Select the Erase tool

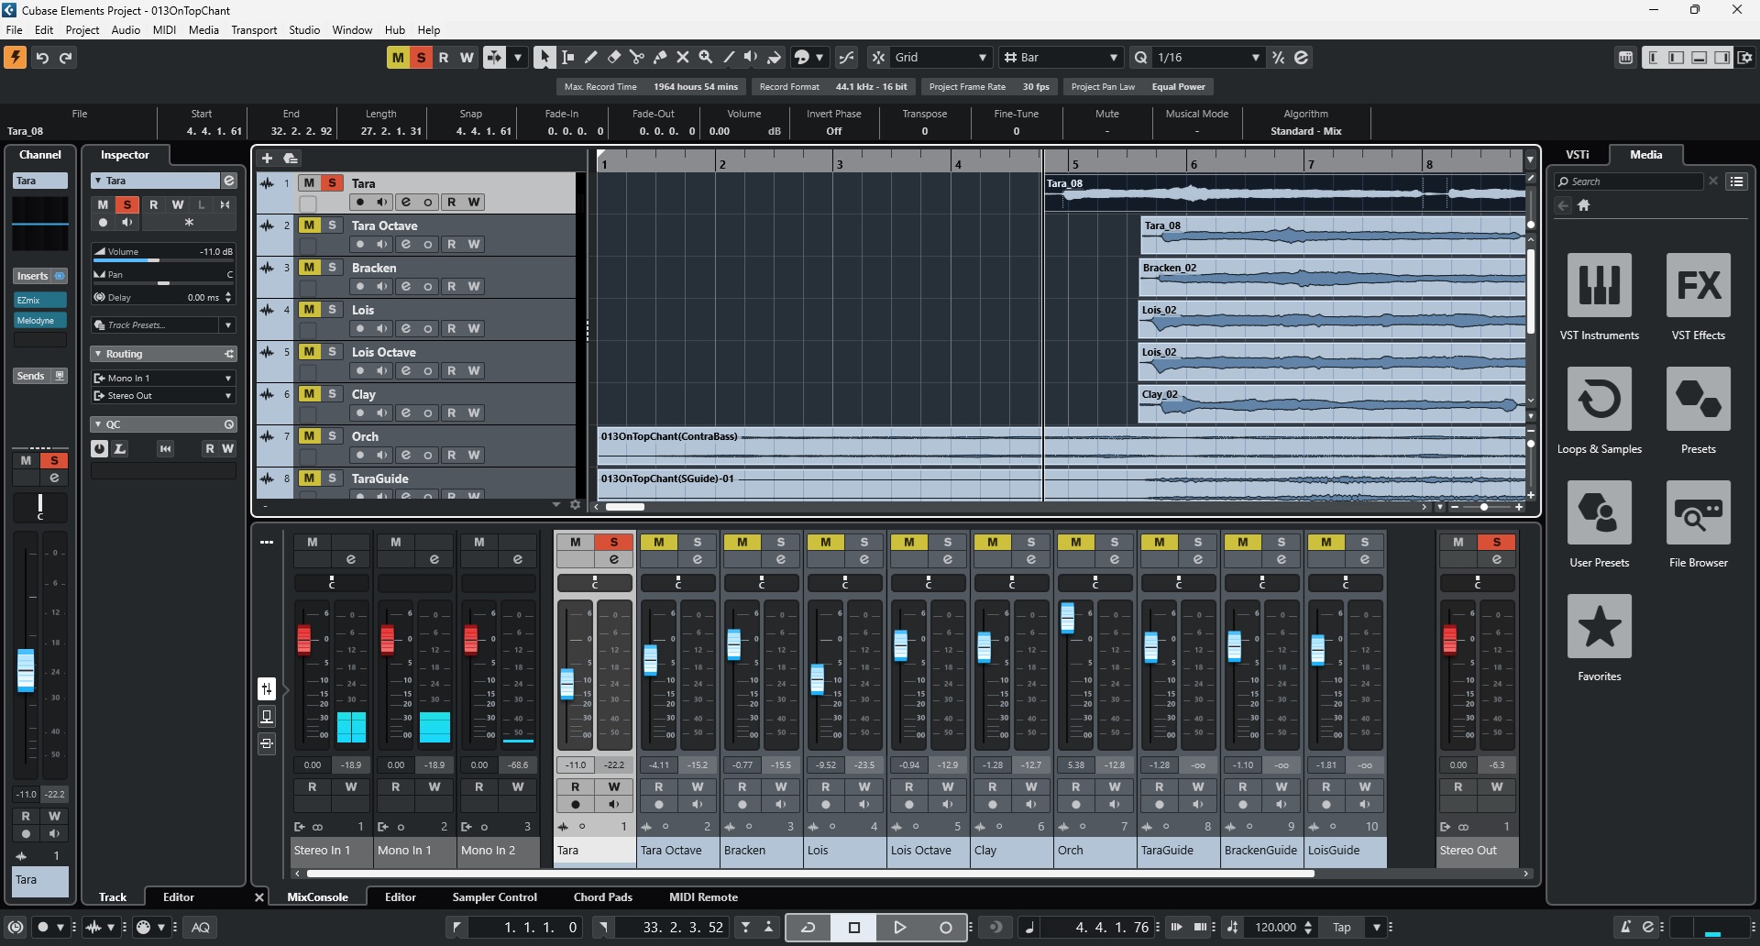(614, 58)
